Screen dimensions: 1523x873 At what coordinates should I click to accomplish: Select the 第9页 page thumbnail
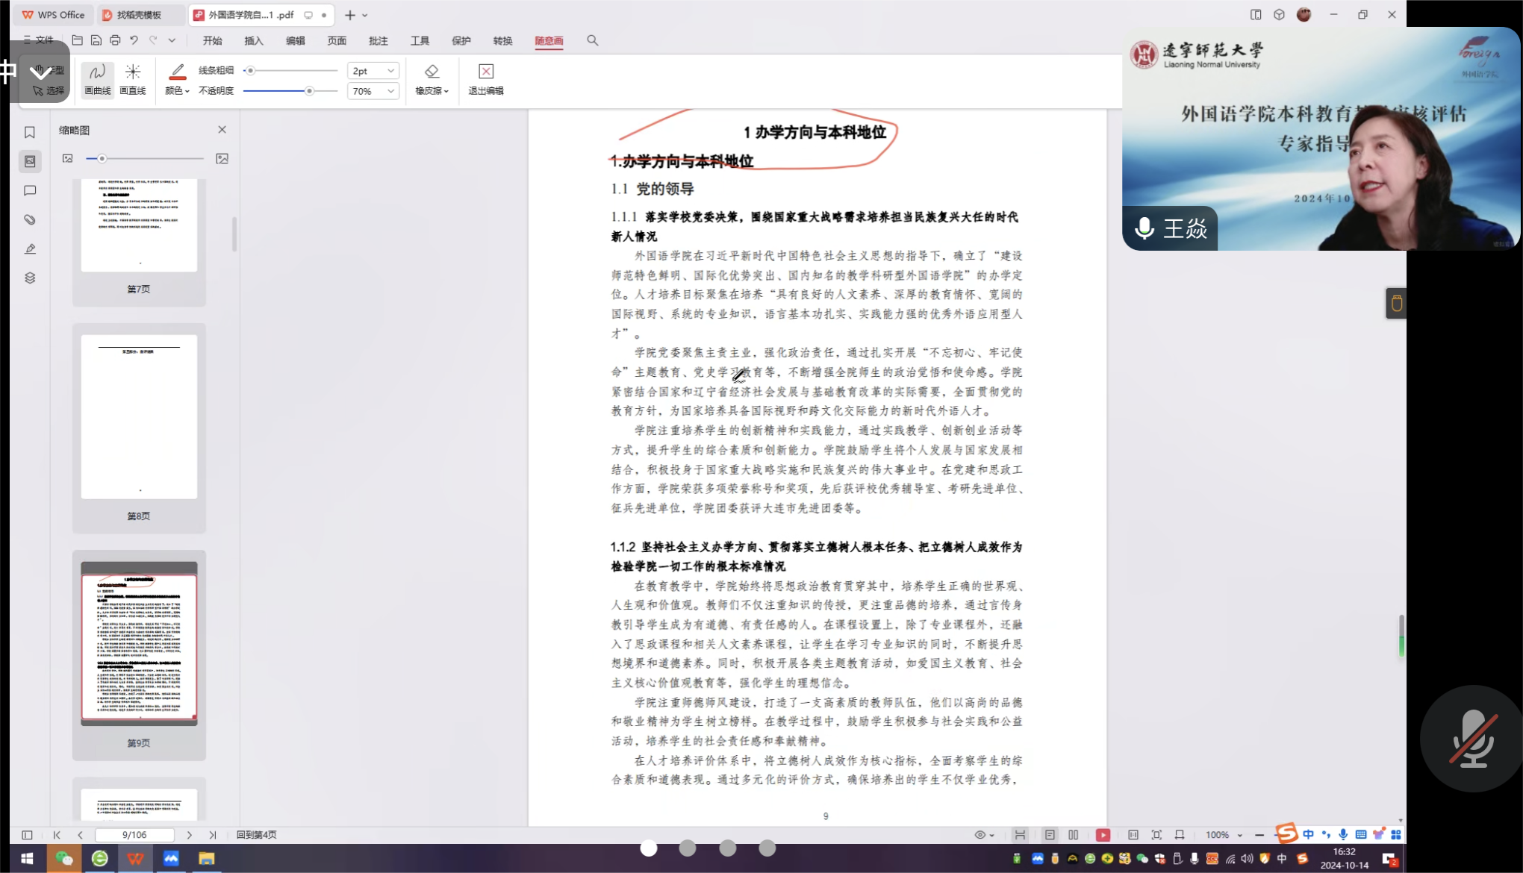pyautogui.click(x=139, y=655)
